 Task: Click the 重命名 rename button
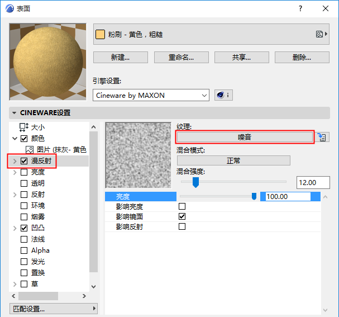(181, 58)
